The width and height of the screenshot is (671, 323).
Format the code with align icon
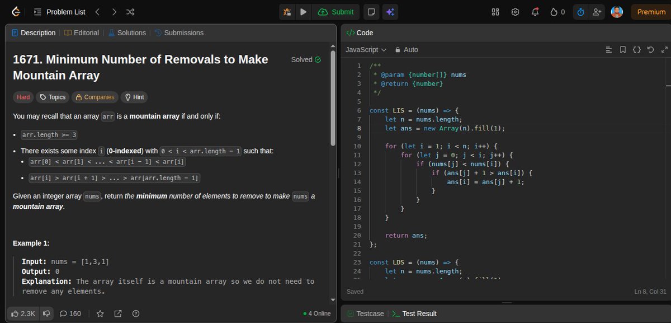609,50
